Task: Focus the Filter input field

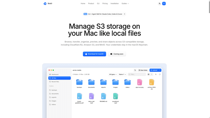Action: pyautogui.click(x=137, y=74)
